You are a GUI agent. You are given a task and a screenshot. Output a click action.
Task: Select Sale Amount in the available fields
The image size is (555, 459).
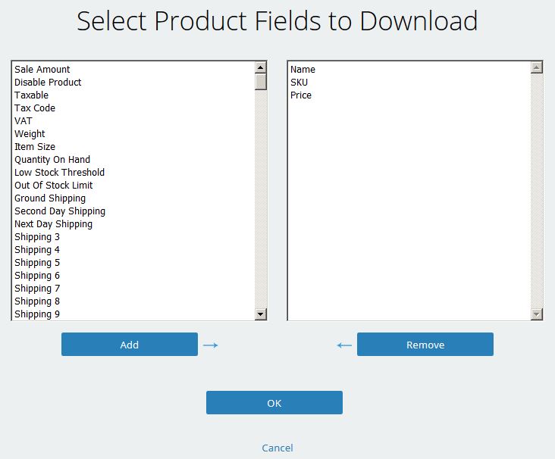[x=133, y=70]
